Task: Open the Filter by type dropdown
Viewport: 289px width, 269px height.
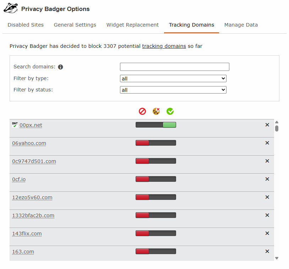Action: 173,78
